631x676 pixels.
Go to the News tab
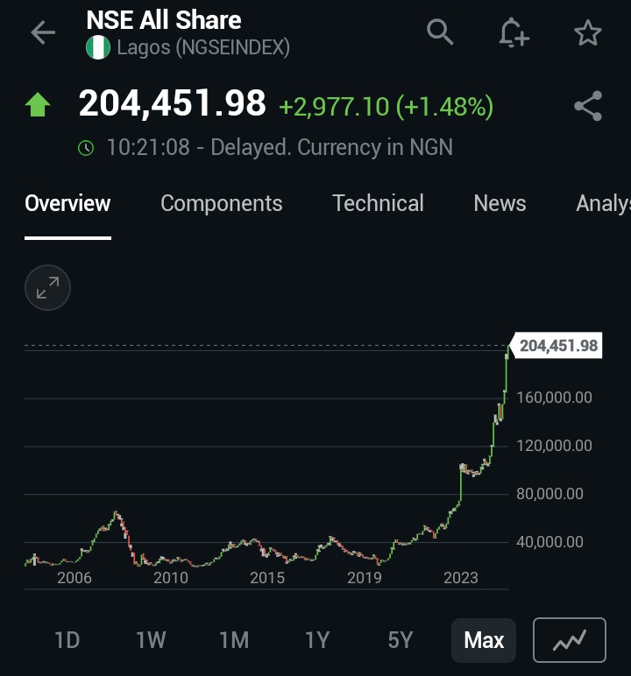500,203
